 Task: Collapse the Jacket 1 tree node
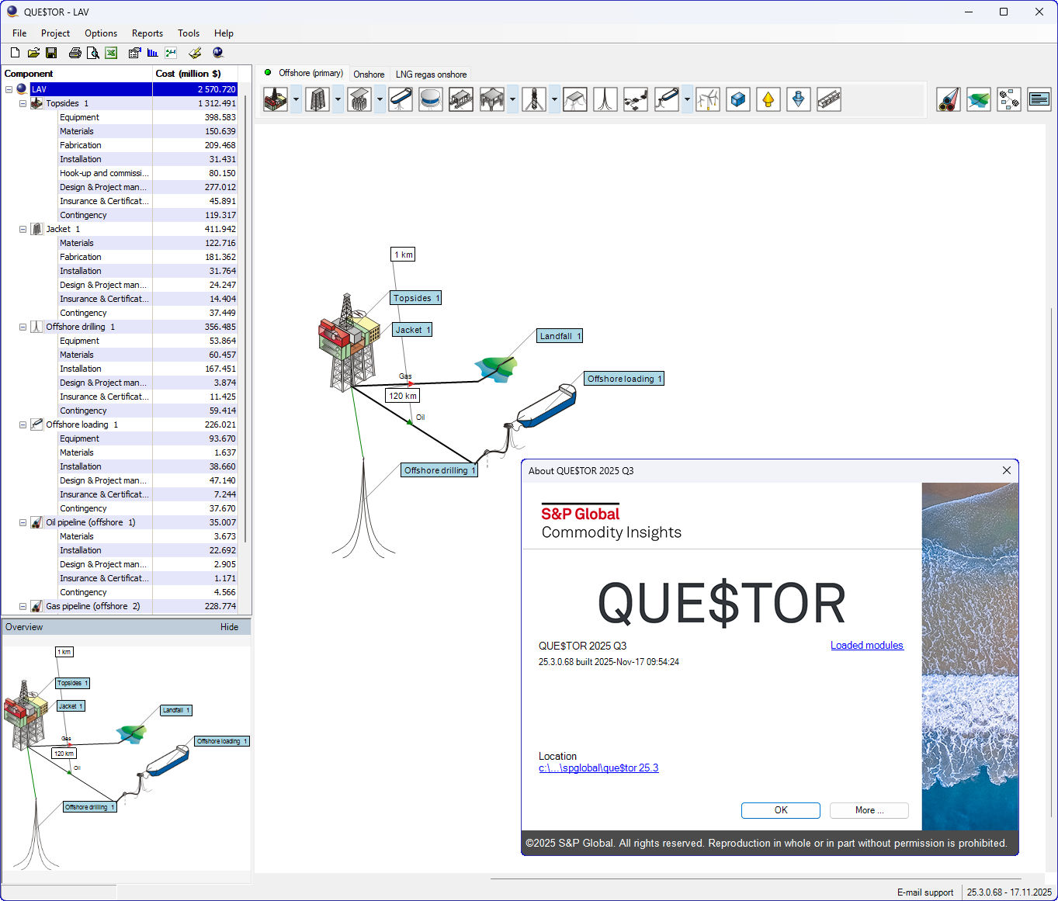[23, 229]
